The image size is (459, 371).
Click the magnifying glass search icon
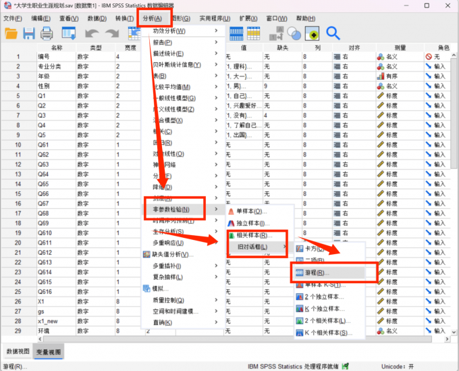(333, 33)
